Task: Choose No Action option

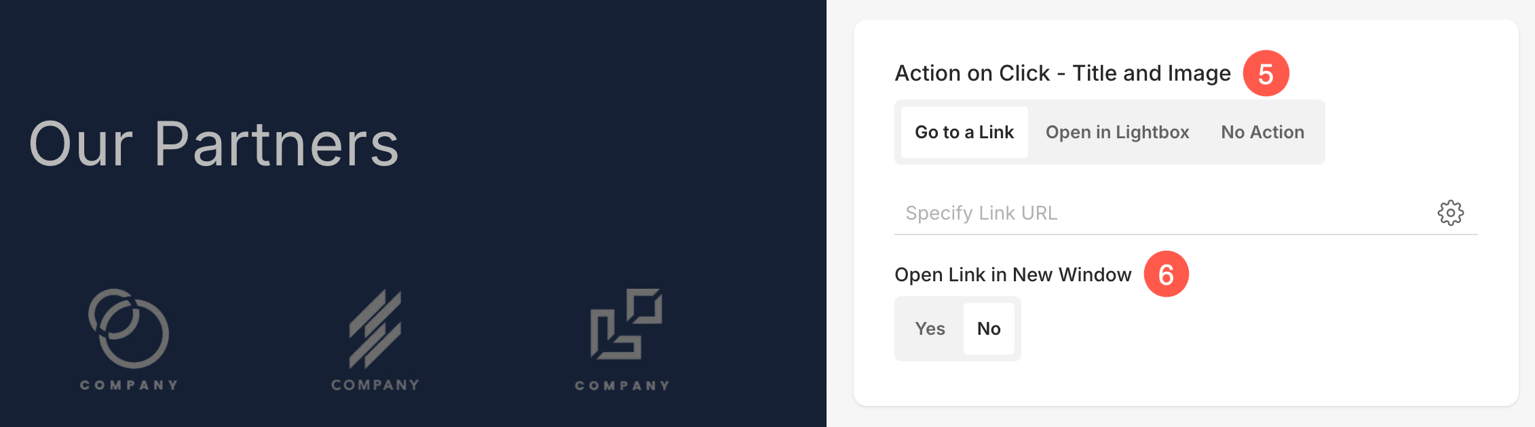Action: click(x=1262, y=132)
